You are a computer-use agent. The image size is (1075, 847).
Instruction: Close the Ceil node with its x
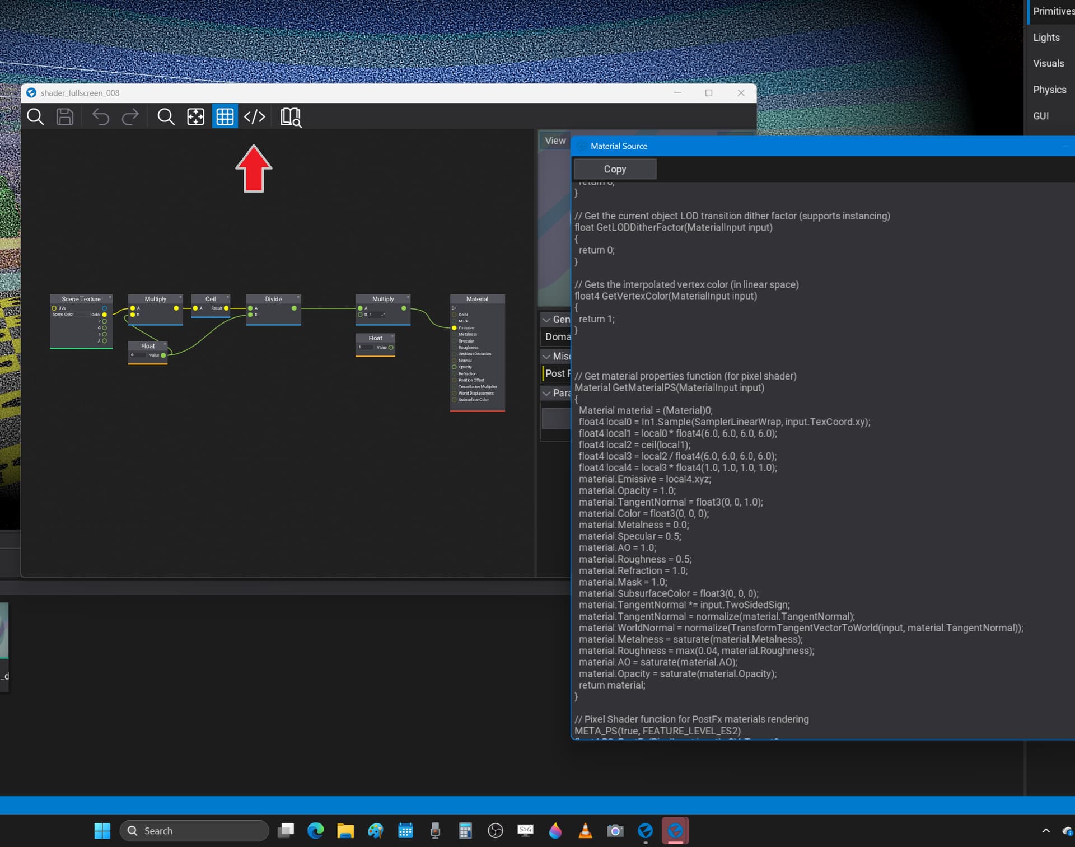(227, 297)
